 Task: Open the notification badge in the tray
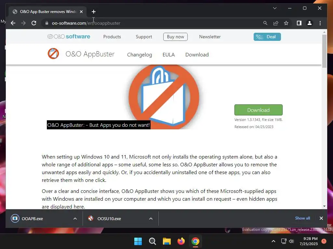pos(324,241)
